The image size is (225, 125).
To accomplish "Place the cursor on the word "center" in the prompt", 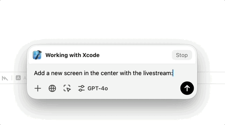I will [109, 73].
